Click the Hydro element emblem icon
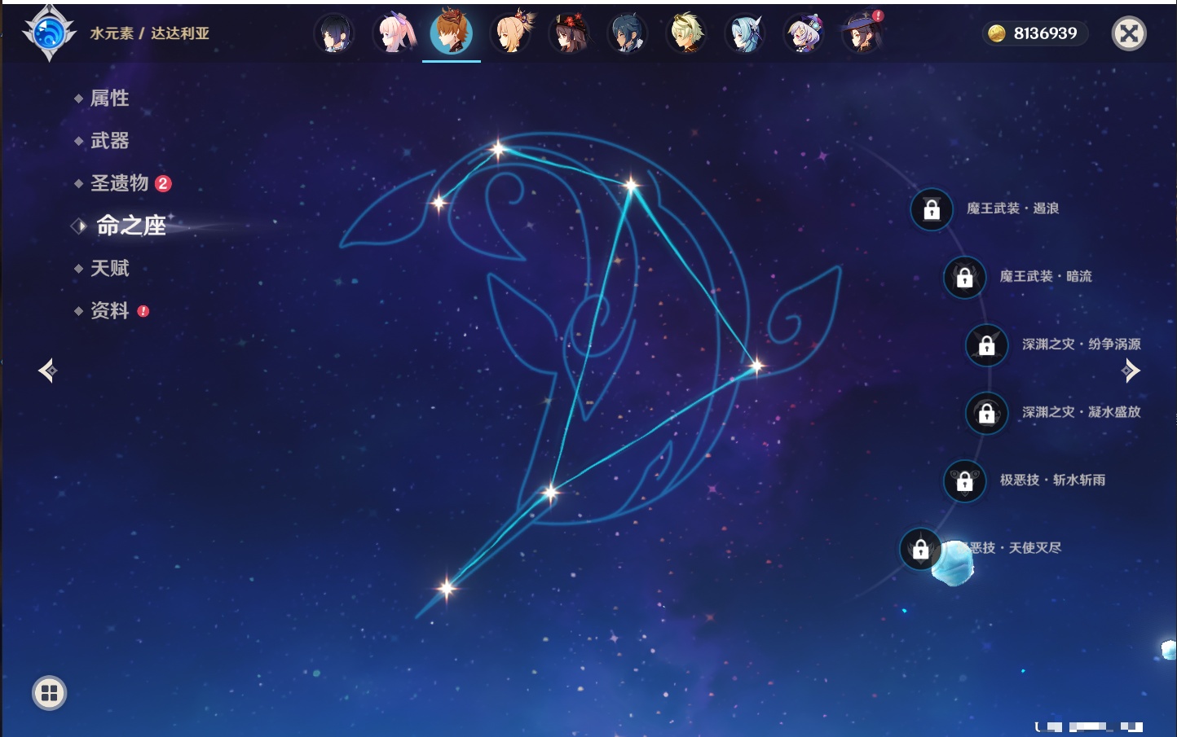 coord(49,33)
